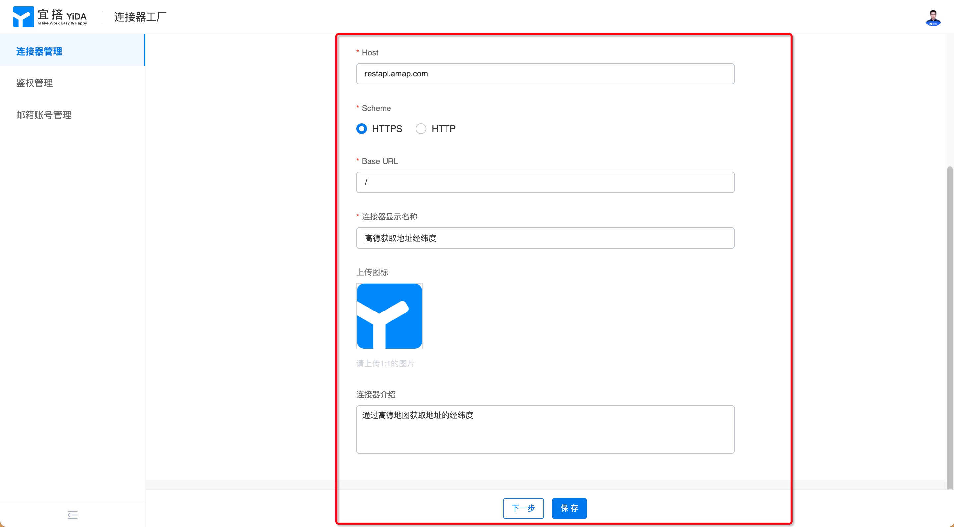Image resolution: width=954 pixels, height=527 pixels.
Task: Select the HTTP scheme radio button
Action: pos(421,129)
